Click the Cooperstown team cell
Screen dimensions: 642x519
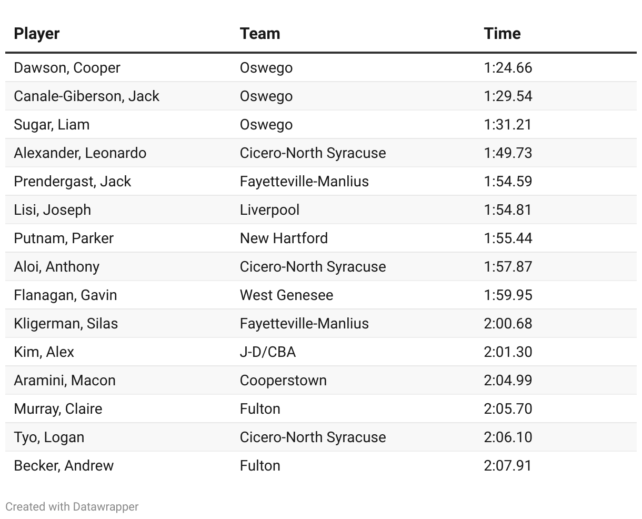click(283, 381)
